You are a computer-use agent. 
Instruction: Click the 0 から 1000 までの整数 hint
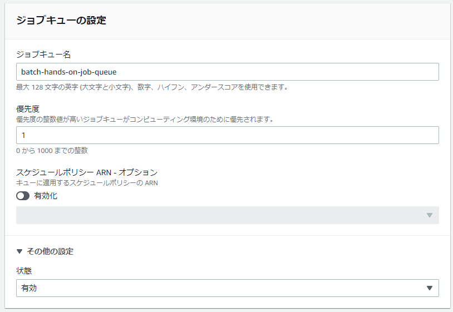tap(52, 151)
